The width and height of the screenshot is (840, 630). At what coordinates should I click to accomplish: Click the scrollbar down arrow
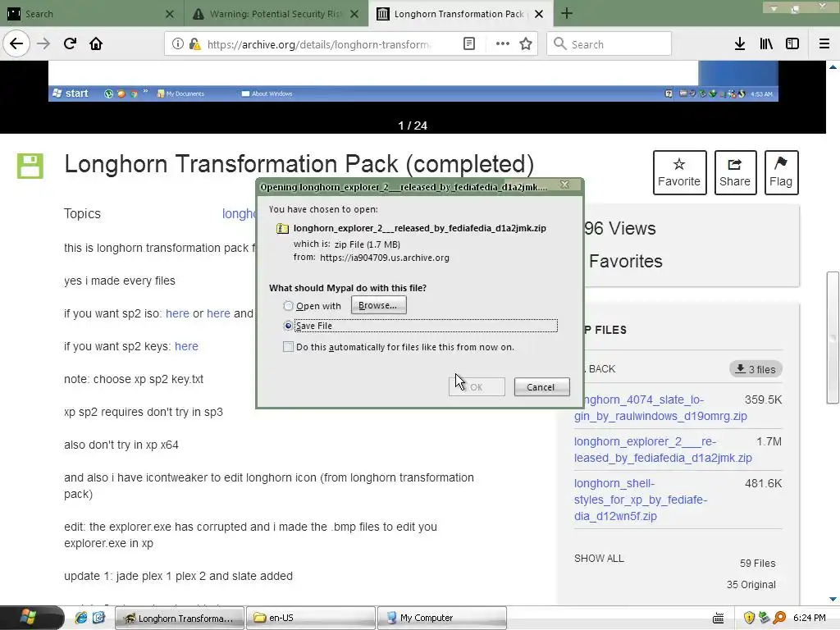(833, 599)
